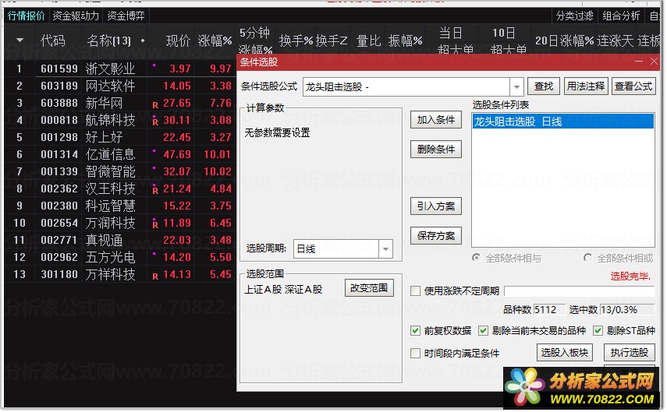Click the 删除条件 button
This screenshot has width=667, height=412.
pos(436,149)
